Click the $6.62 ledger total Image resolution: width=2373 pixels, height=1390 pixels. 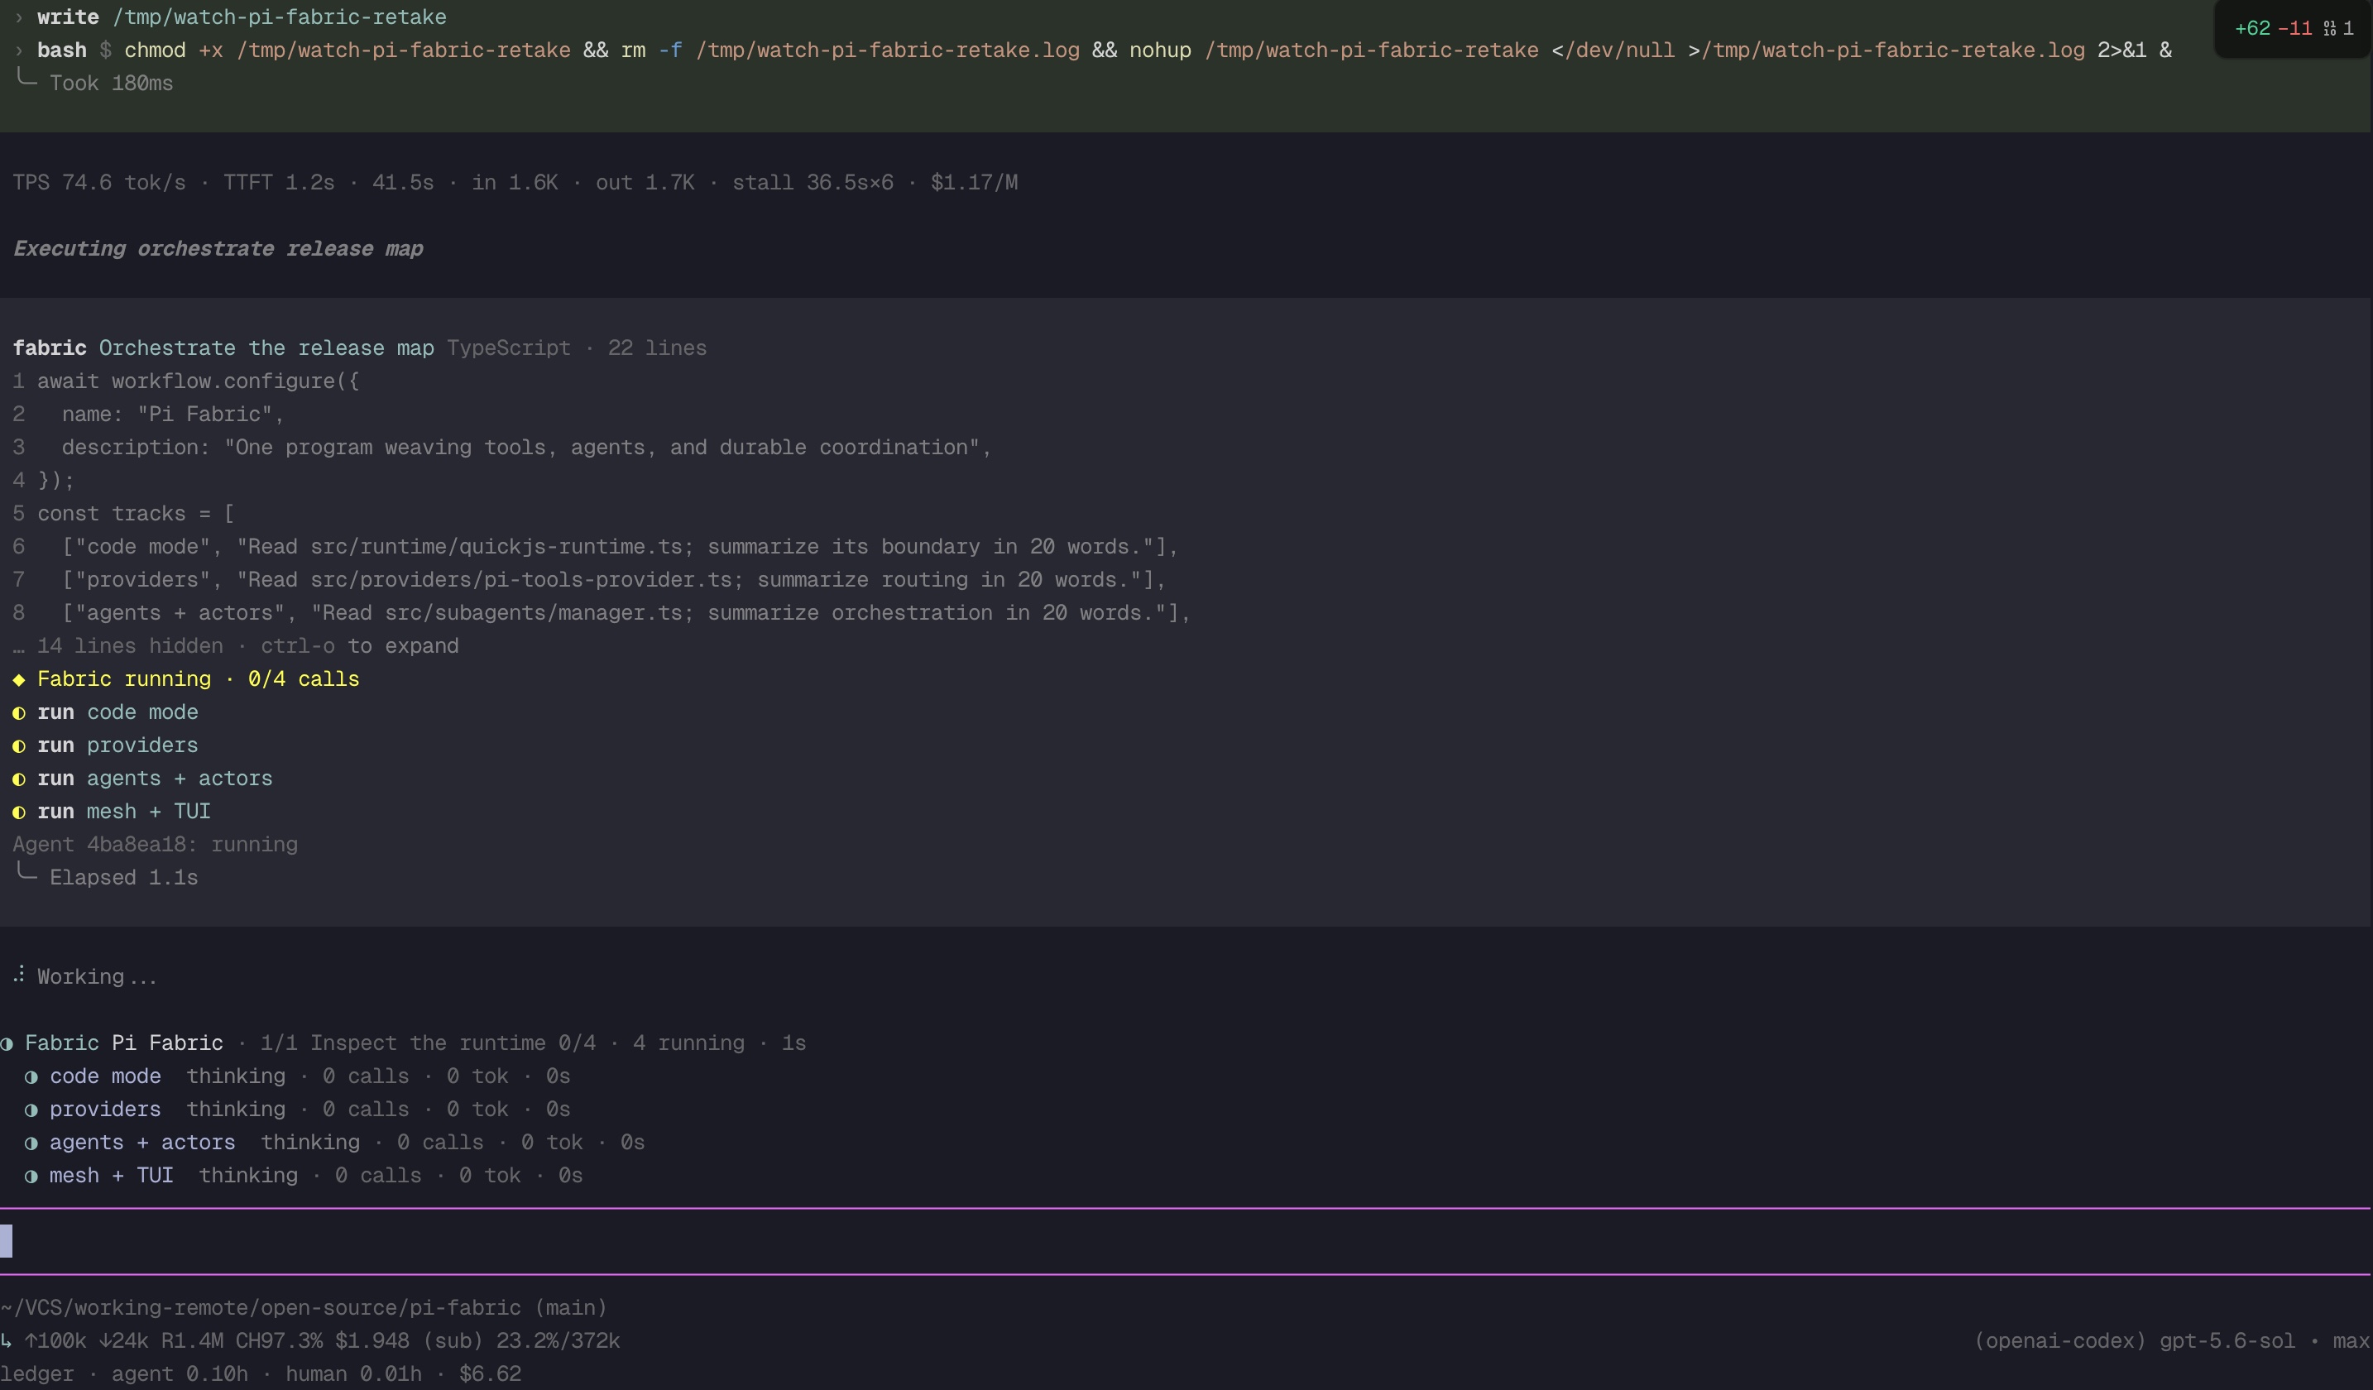[490, 1374]
